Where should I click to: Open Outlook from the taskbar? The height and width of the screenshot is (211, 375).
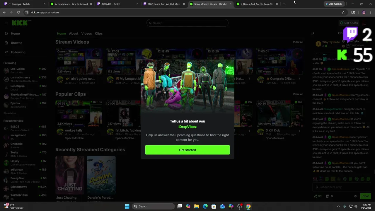pyautogui.click(x=222, y=206)
